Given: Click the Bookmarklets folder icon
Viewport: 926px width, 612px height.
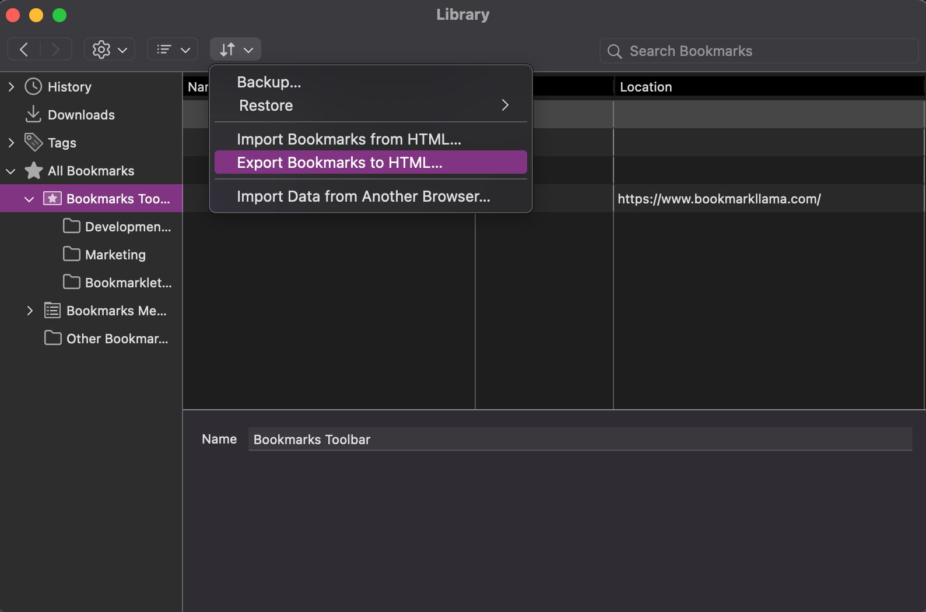Looking at the screenshot, I should [72, 282].
